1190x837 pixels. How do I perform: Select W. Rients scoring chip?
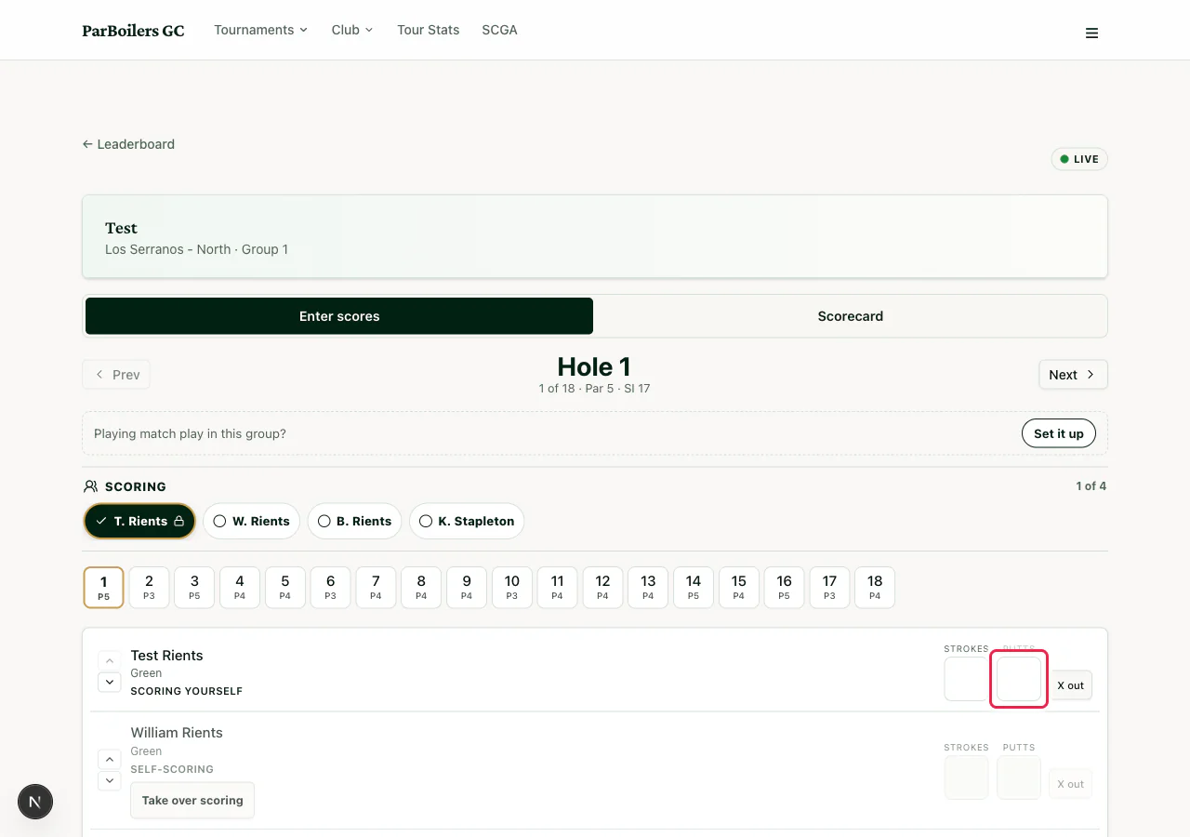[251, 521]
